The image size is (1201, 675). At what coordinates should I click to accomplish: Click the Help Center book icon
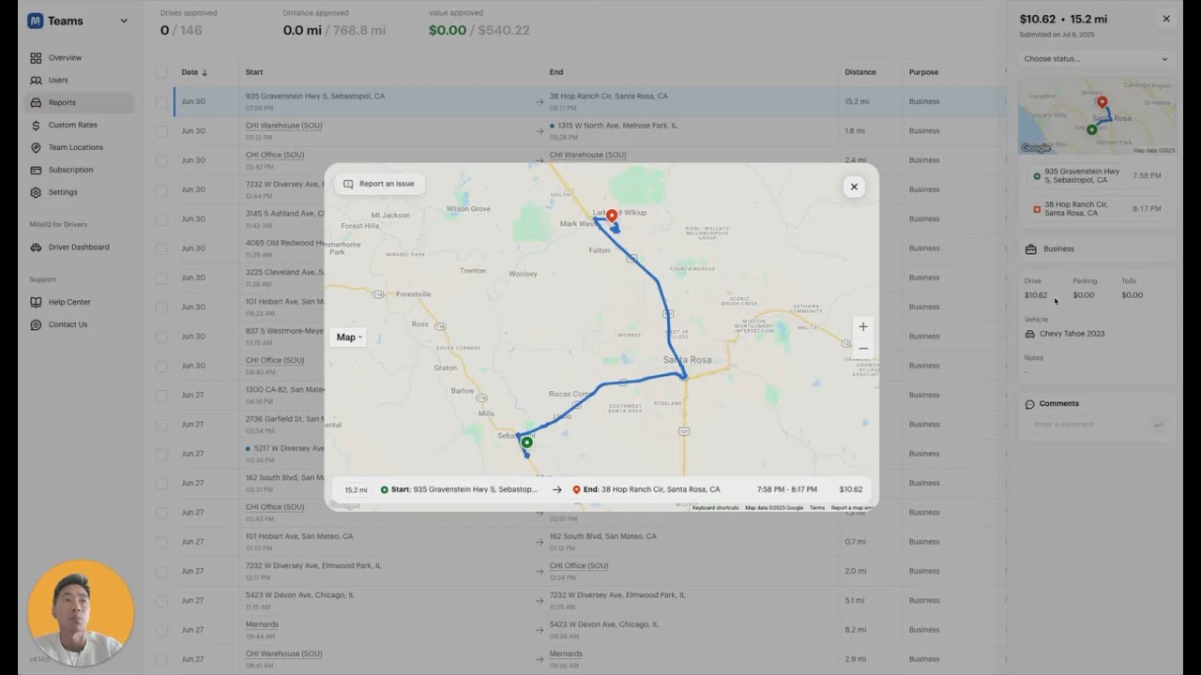[36, 302]
